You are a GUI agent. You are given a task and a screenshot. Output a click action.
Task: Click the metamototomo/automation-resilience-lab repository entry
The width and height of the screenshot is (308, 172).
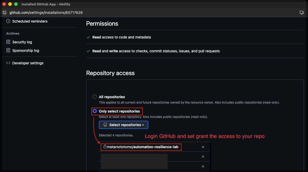click(142, 147)
